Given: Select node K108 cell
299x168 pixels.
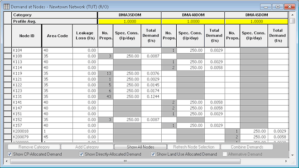Looking at the screenshot, I should pyautogui.click(x=27, y=56).
